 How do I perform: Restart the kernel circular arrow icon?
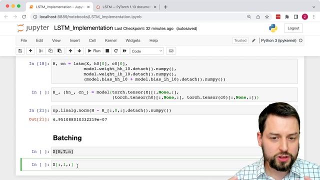116,51
